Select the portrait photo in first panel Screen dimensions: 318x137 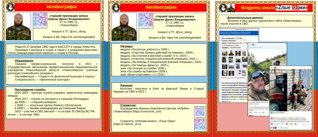(x=18, y=26)
